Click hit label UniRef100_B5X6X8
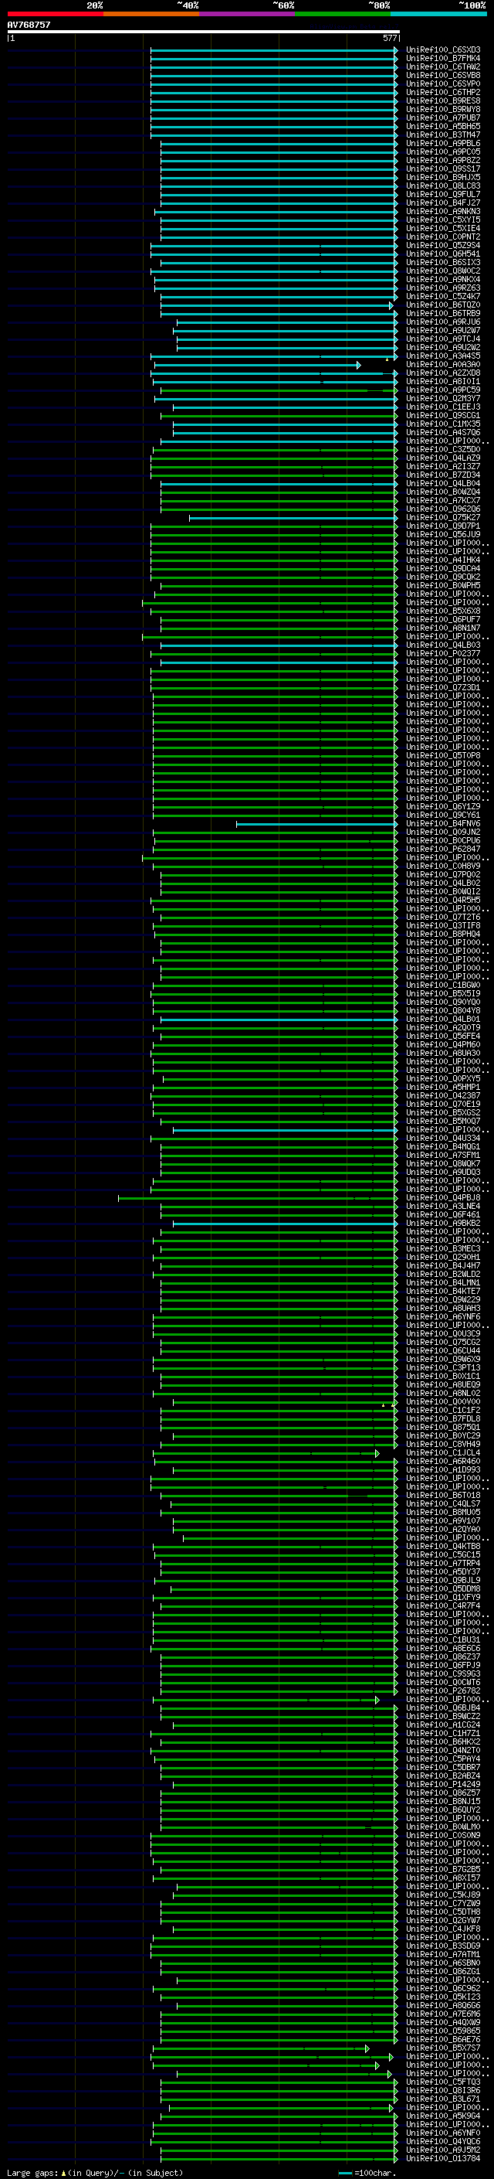494x2179 pixels. tap(443, 611)
